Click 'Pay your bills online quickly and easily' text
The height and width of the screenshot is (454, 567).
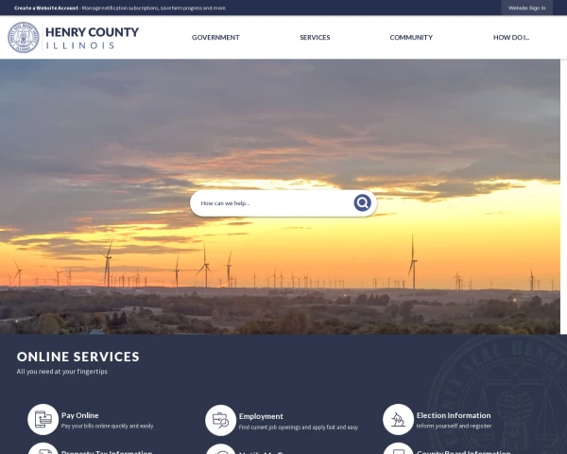coord(108,426)
